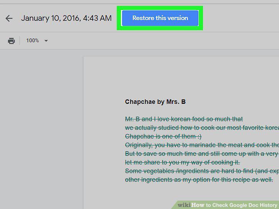Image resolution: width=279 pixels, height=209 pixels.
Task: Click the line starting Mr. B and I love korean food
Action: coord(184,119)
